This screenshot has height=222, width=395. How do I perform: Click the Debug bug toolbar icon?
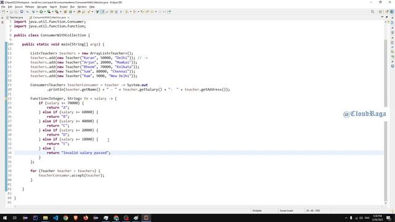(33, 12)
